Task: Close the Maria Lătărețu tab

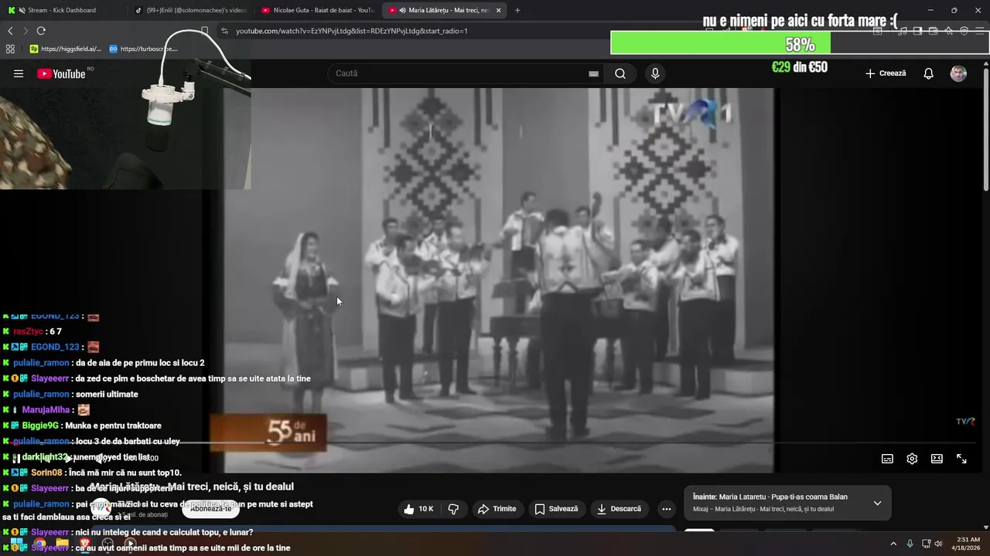Action: (x=498, y=10)
